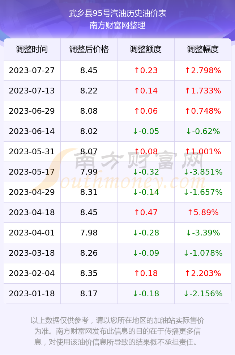This screenshot has height=355, width=235.
Task: Click the 调整额度 column header
Action: tap(146, 49)
